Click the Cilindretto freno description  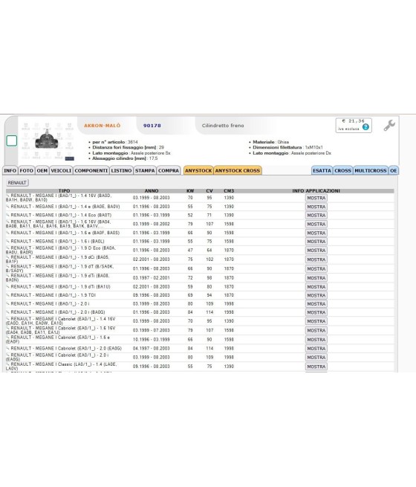tap(223, 126)
